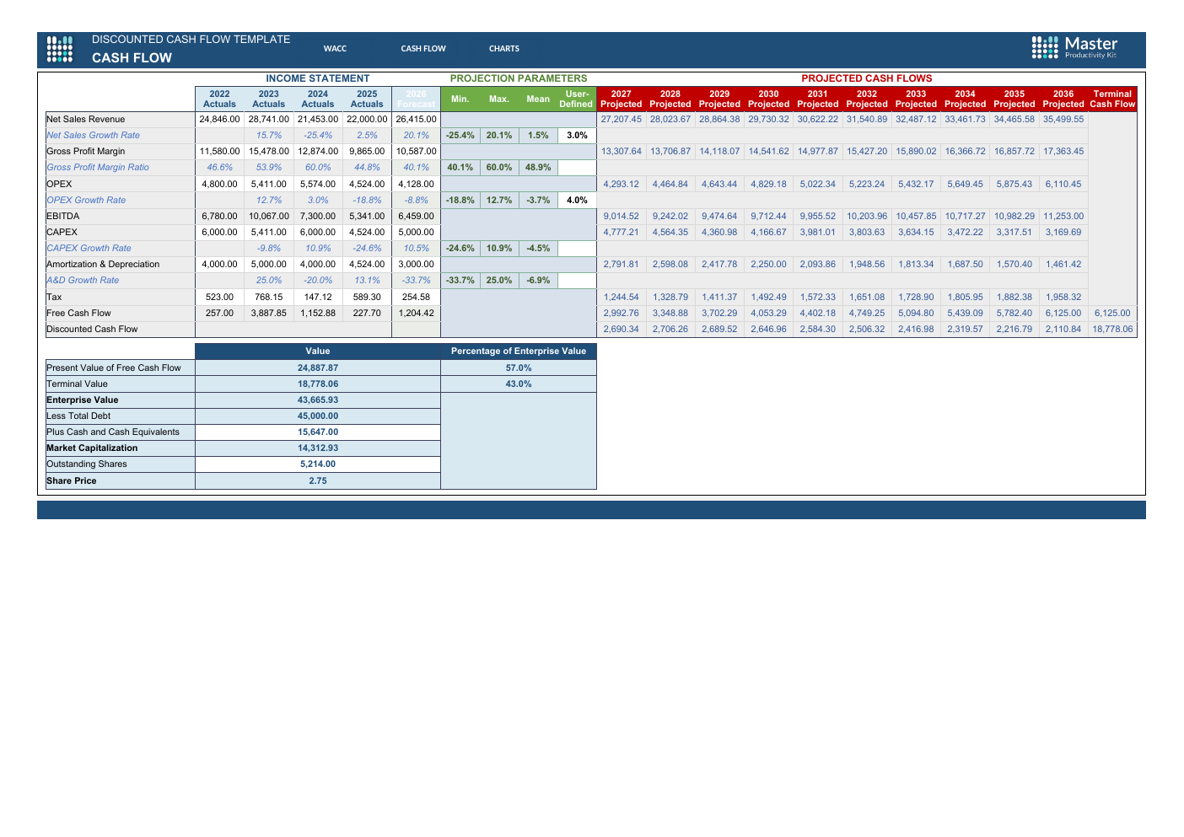The width and height of the screenshot is (1184, 837).
Task: Select the Share Price value 2.75
Action: (x=318, y=481)
